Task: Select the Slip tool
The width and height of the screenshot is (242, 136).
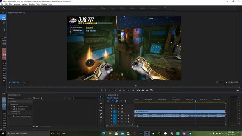Action: tap(101, 111)
